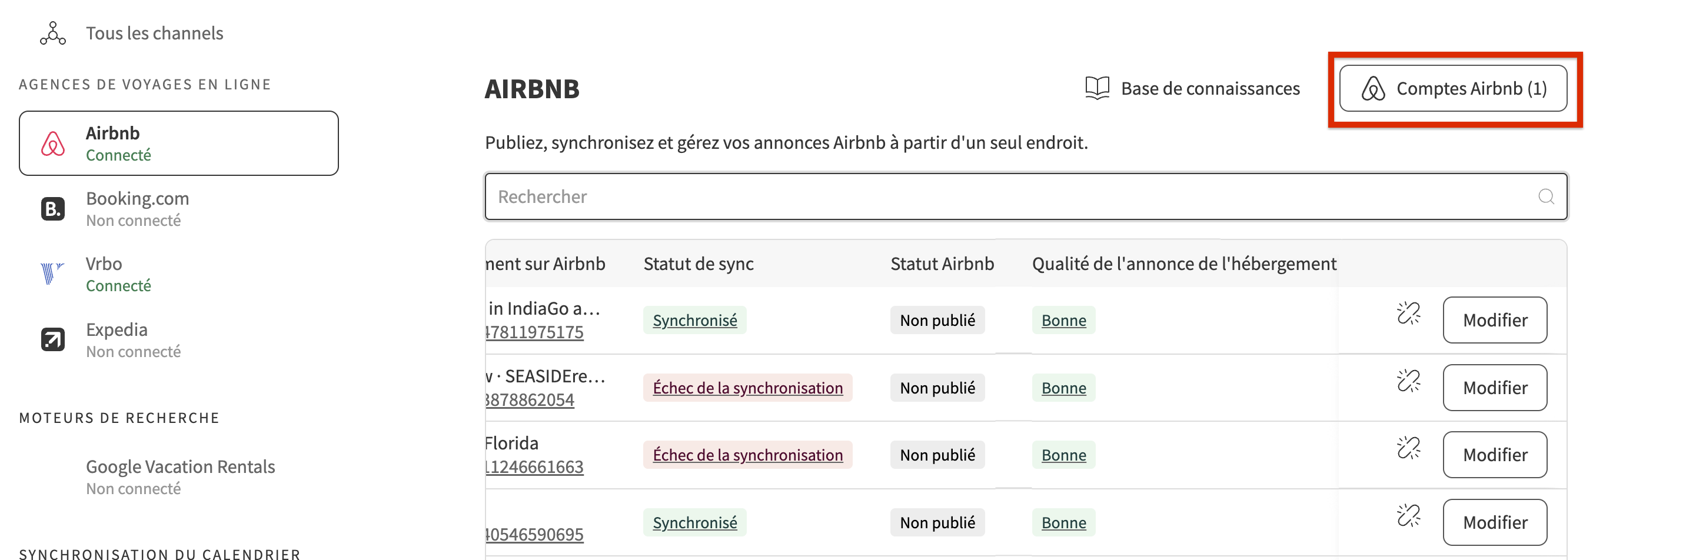Open the listing ID ending 11246661663
1686x560 pixels.
534,466
